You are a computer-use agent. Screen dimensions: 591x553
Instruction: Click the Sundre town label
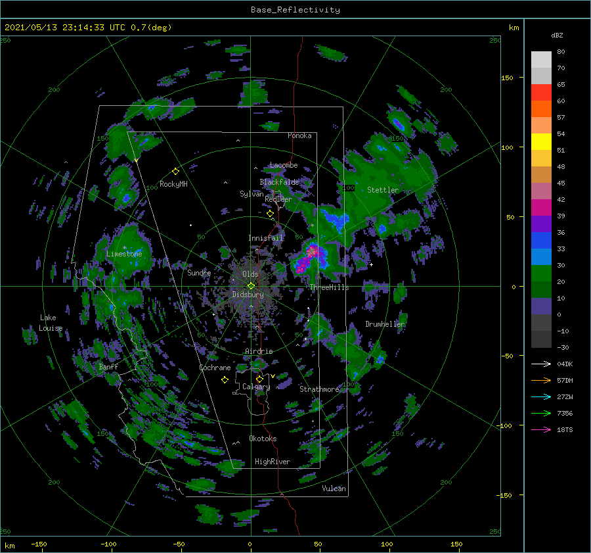click(199, 272)
